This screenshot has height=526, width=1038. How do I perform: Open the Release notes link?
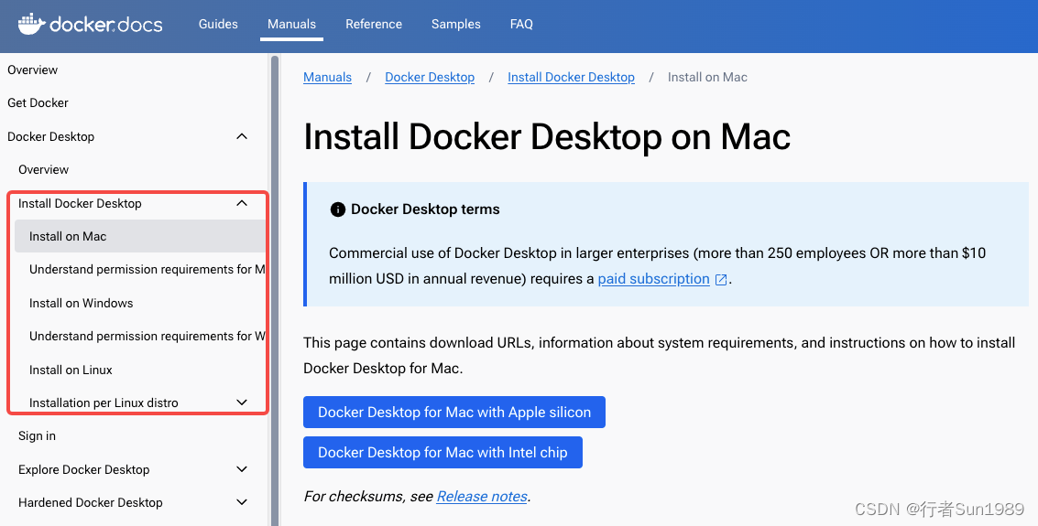[x=482, y=496]
